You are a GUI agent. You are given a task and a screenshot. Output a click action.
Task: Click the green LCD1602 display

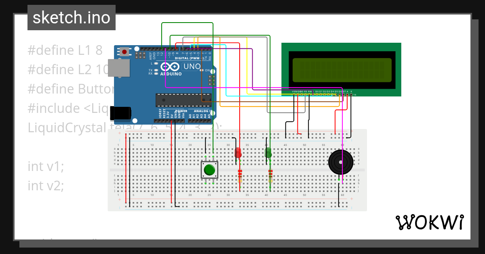pyautogui.click(x=342, y=69)
